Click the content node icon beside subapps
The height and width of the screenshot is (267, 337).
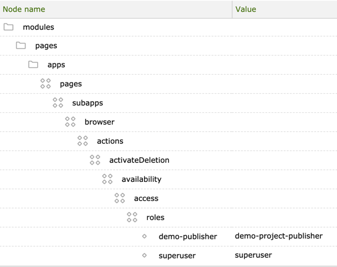tap(58, 102)
